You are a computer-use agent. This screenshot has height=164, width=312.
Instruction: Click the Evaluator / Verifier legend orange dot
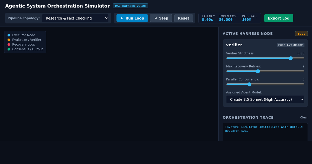pos(9,40)
